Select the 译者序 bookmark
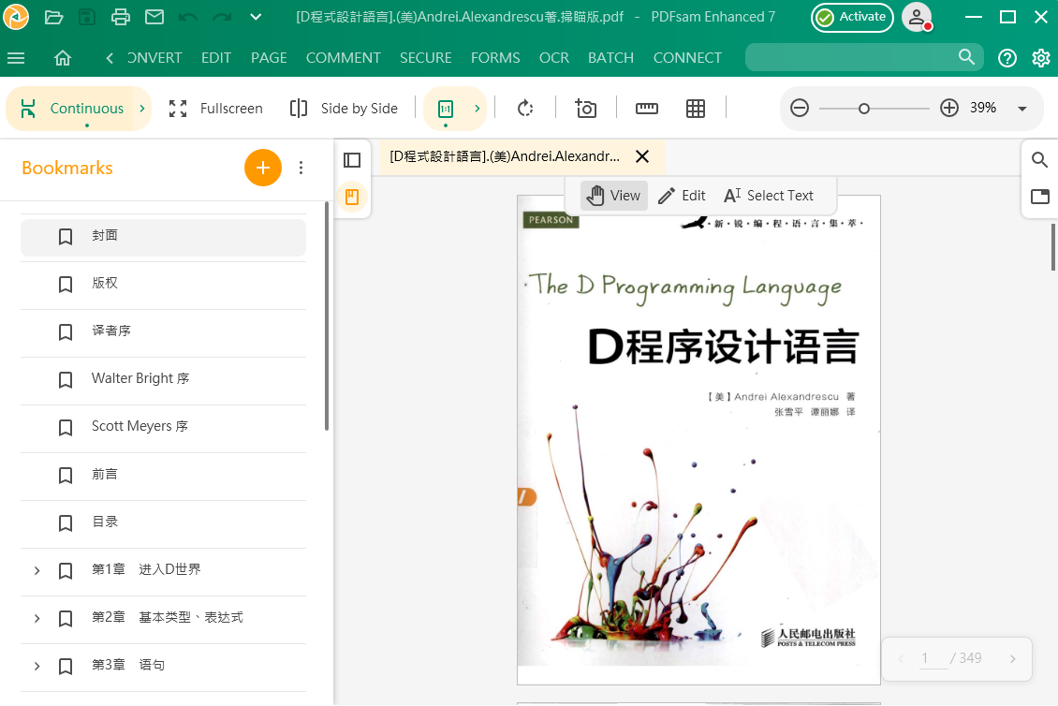1058x706 pixels. [163, 331]
